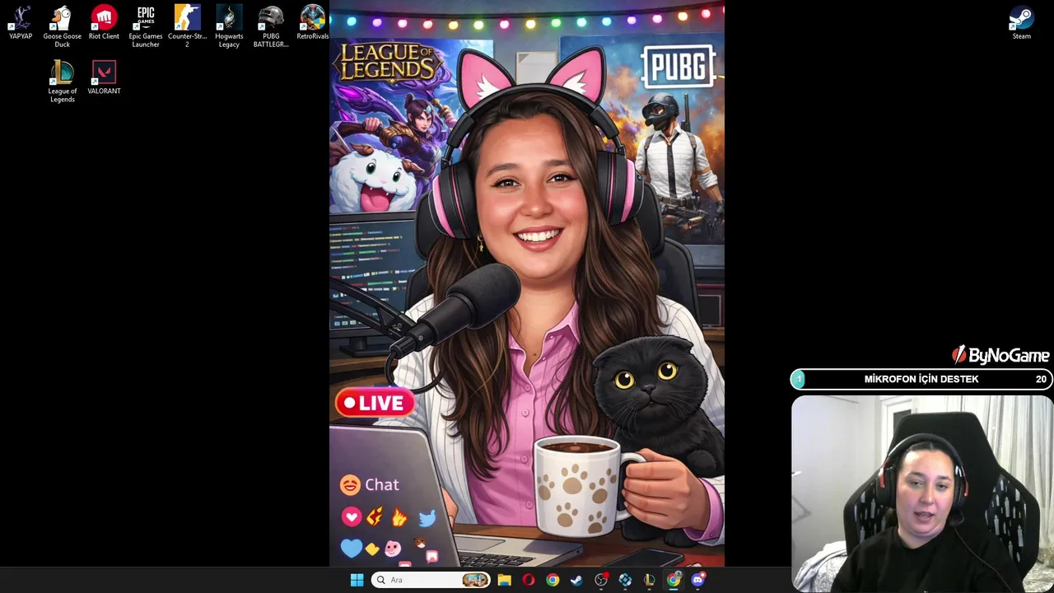Open the VALORANT desktop shortcut
1054x593 pixels.
click(x=104, y=78)
